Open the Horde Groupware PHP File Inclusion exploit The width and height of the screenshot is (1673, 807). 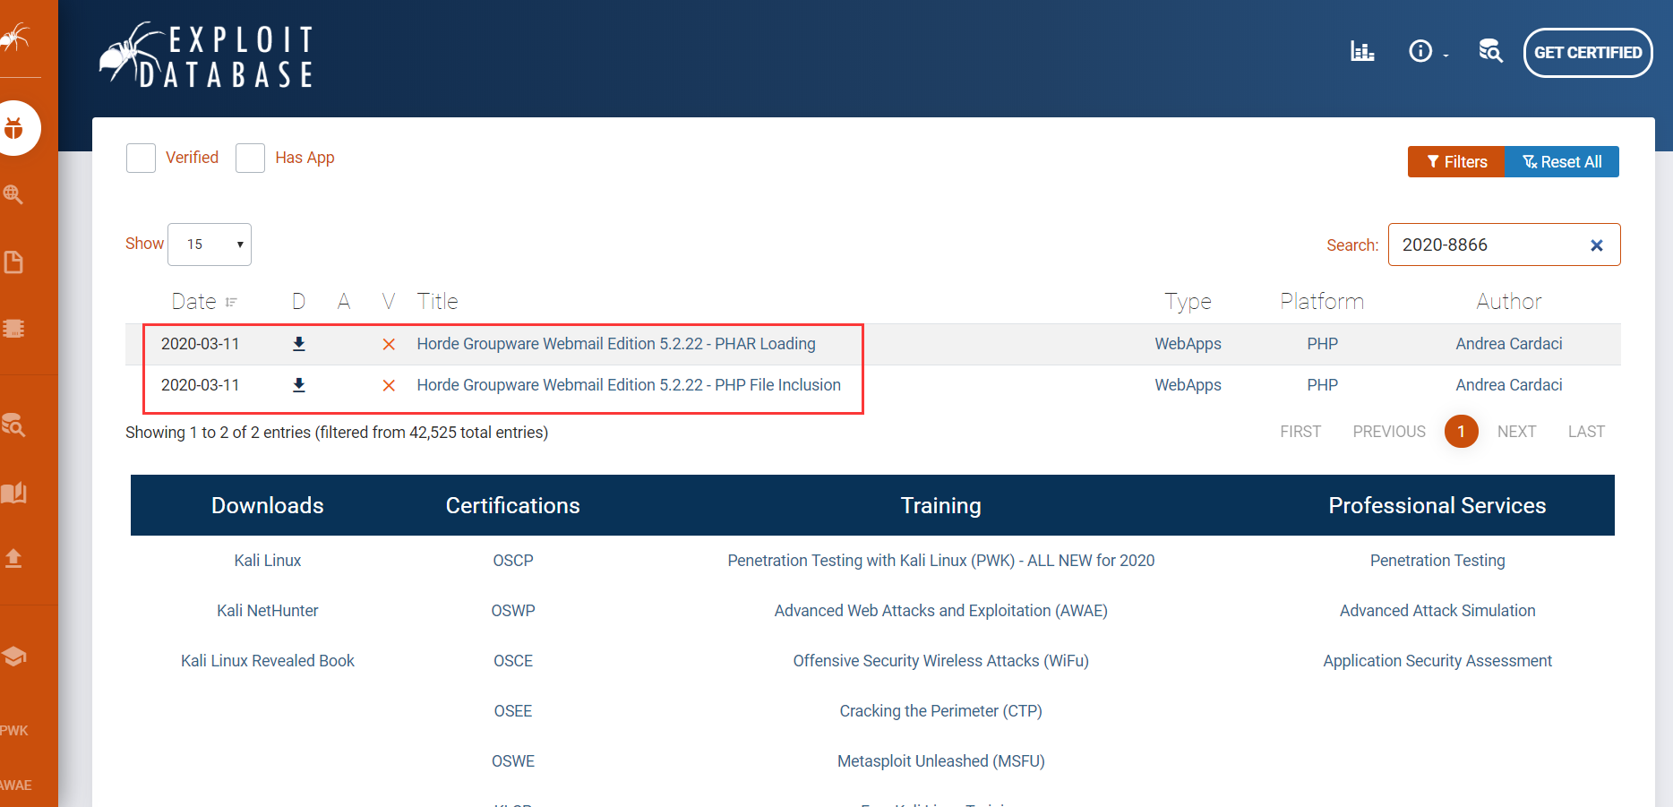tap(629, 385)
